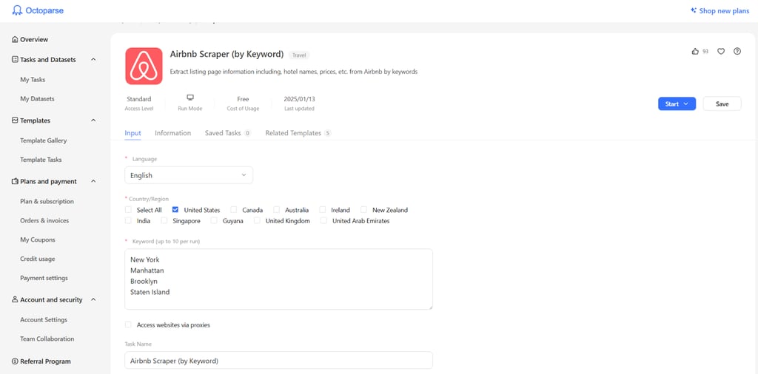The width and height of the screenshot is (758, 374).
Task: Click the Free cost of usage text
Action: (243, 99)
